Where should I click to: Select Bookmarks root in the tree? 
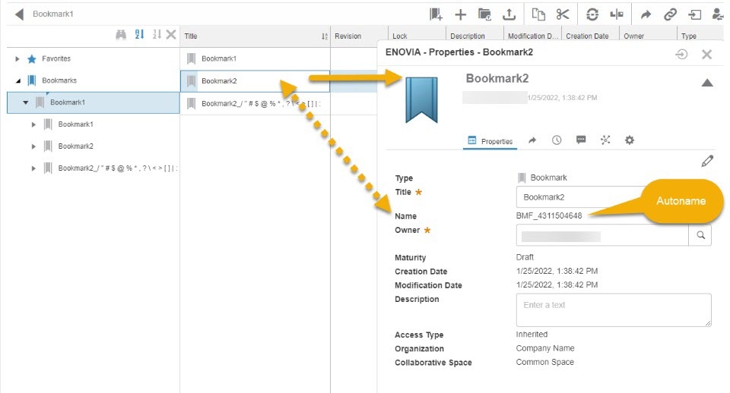click(x=59, y=80)
